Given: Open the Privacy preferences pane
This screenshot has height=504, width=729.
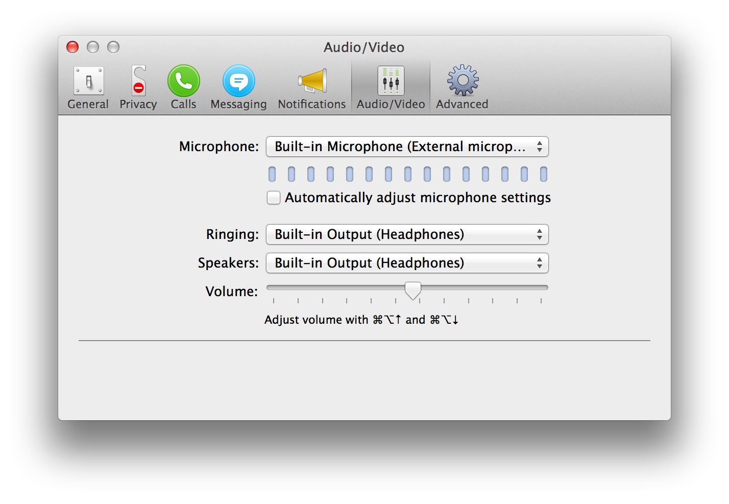Looking at the screenshot, I should click(x=138, y=87).
